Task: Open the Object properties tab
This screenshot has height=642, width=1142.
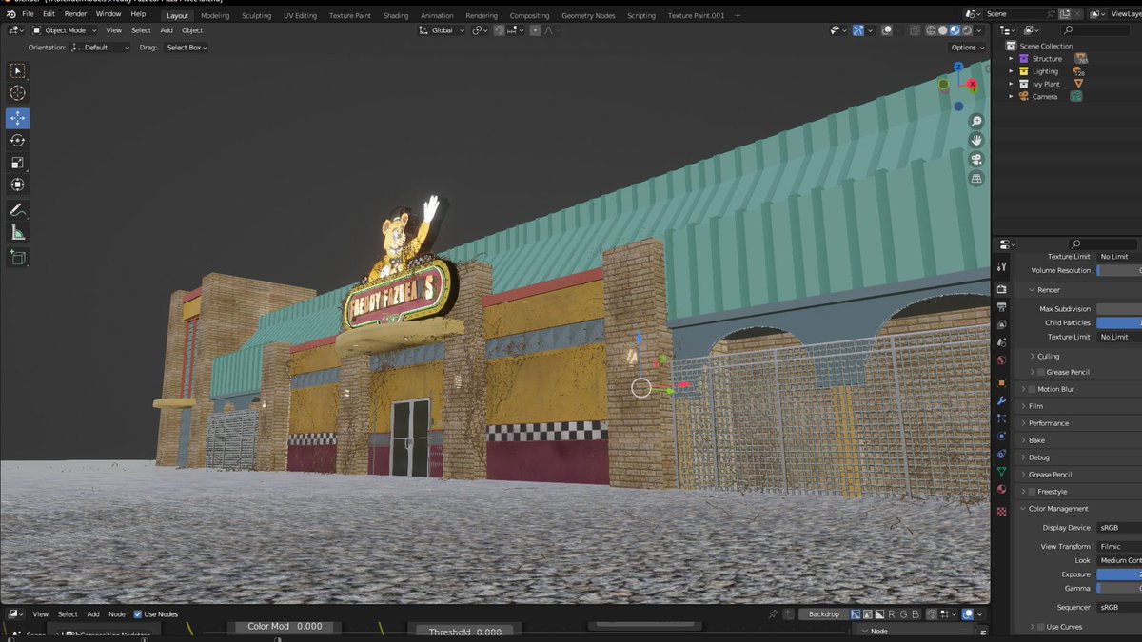Action: point(1001,383)
